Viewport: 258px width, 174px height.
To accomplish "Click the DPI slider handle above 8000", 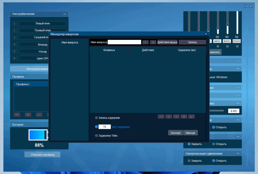I will pyautogui.click(x=227, y=25).
